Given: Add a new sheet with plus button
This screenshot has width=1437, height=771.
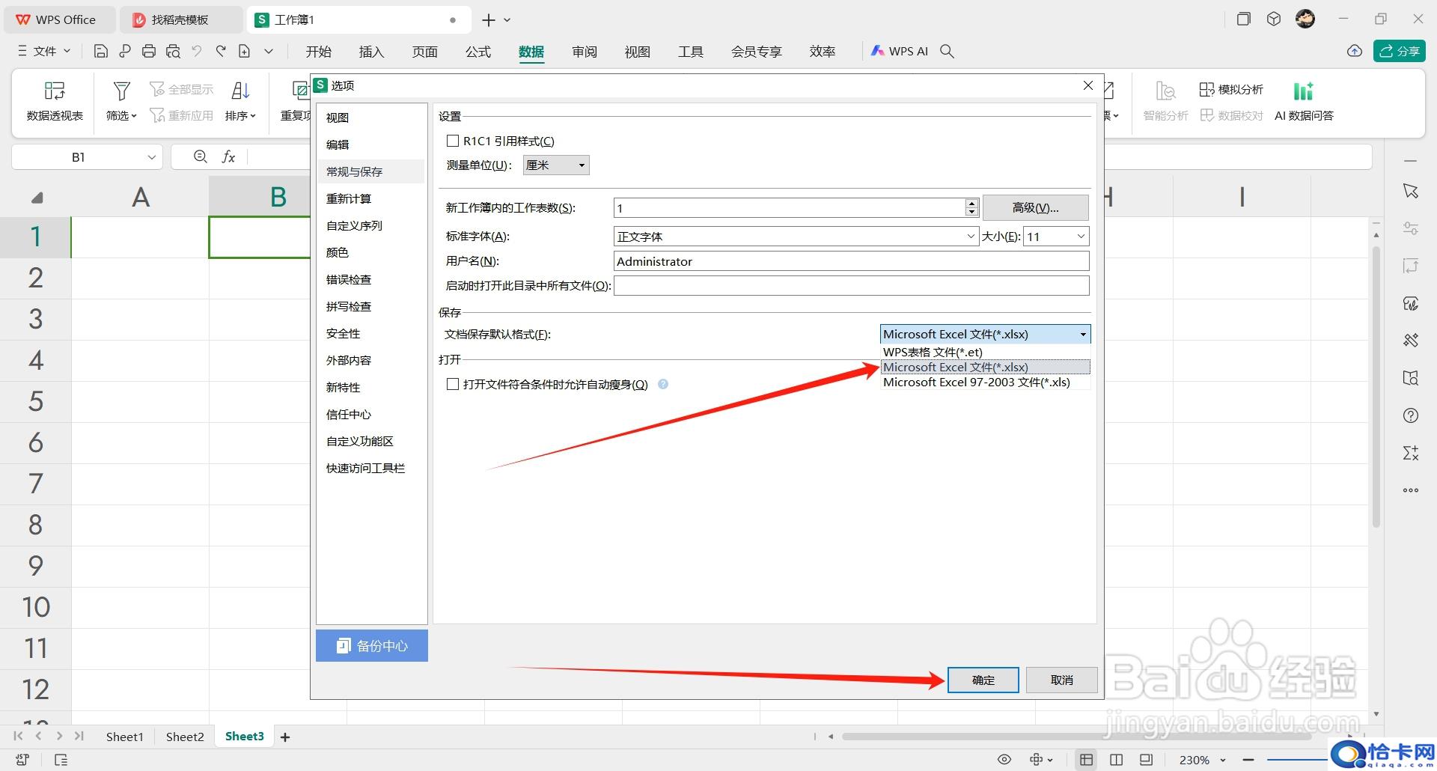Looking at the screenshot, I should point(285,737).
